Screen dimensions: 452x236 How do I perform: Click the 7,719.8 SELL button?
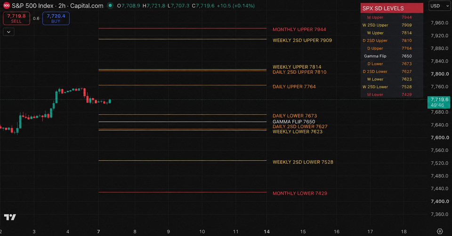pos(16,18)
